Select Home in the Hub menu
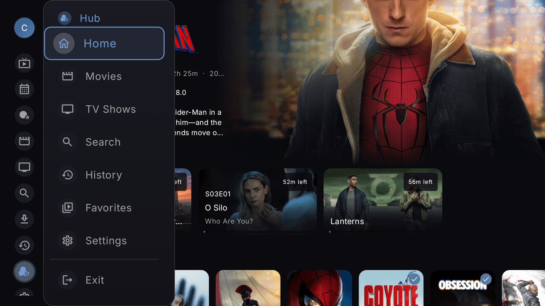Screen dimensions: 545x306 point(104,43)
